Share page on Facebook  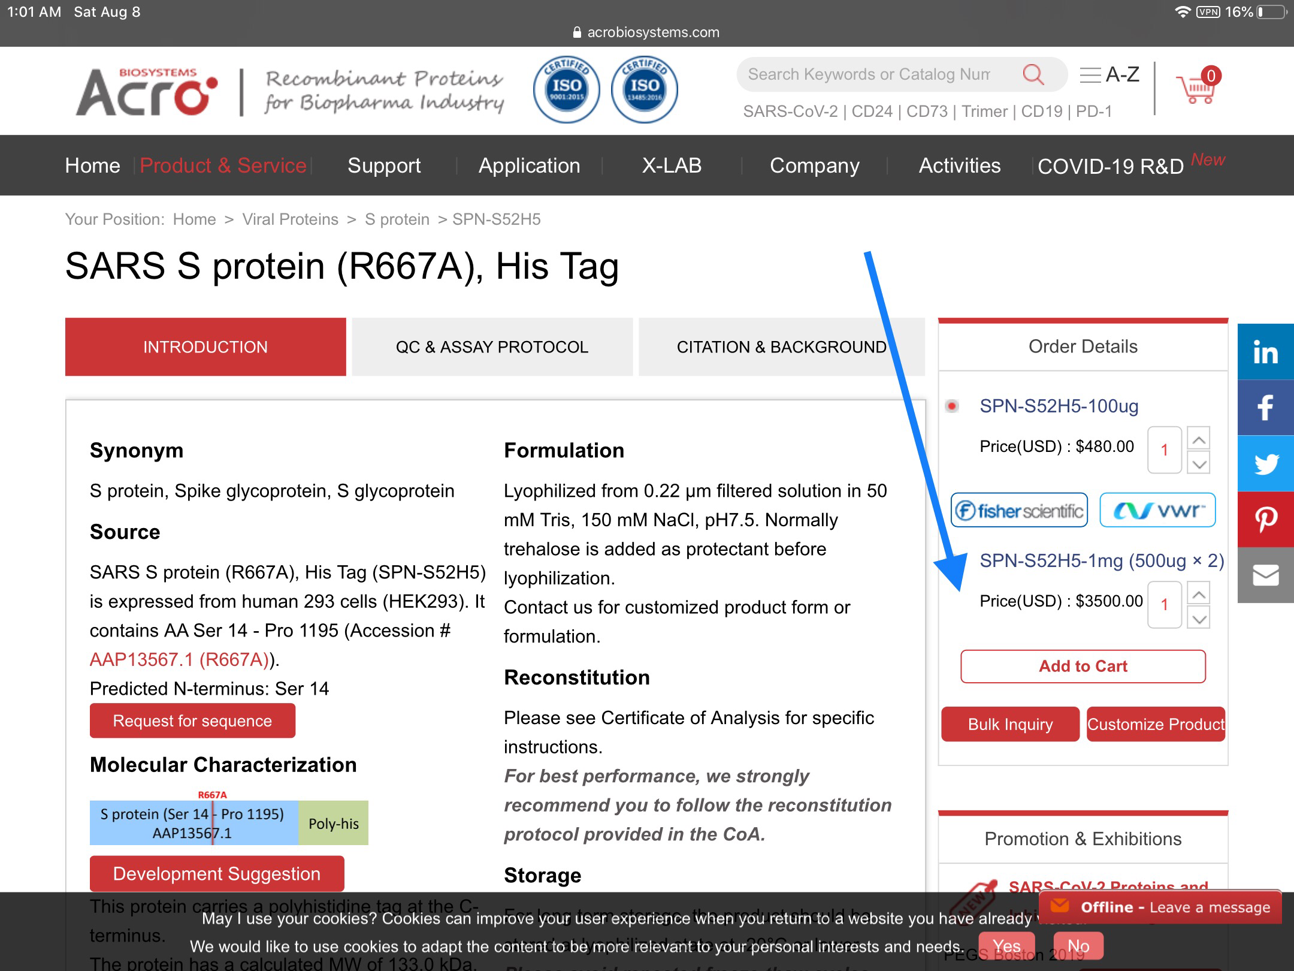[1266, 408]
